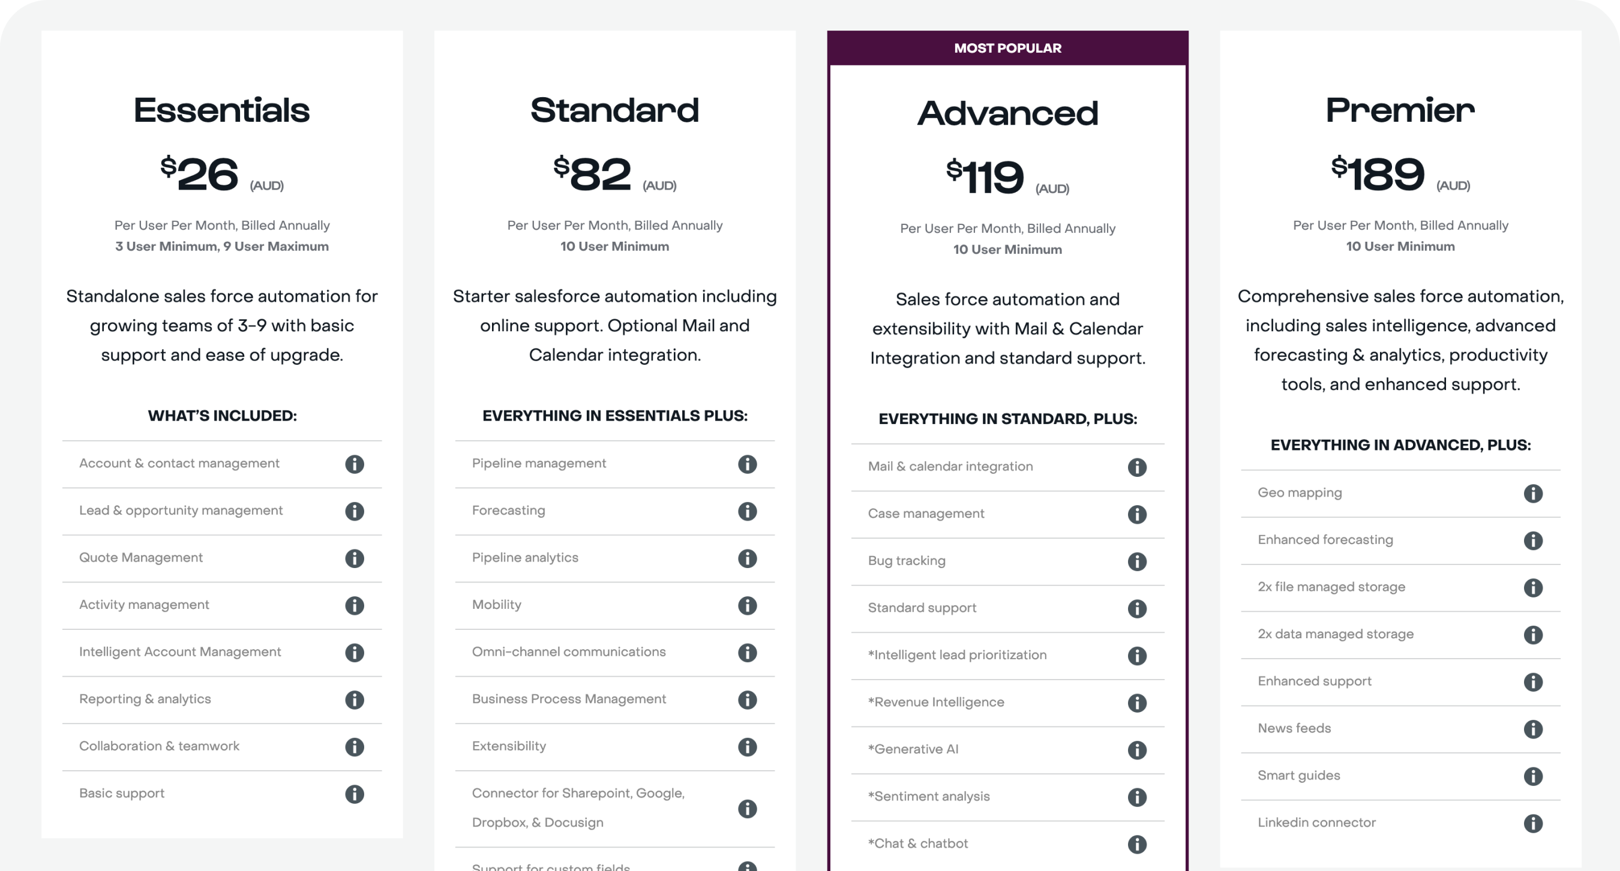Screen dimensions: 1620x871
Task: Open the Pipeline management info icon
Action: click(747, 465)
